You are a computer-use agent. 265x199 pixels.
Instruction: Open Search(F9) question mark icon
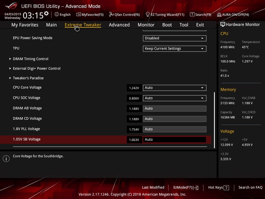[x=192, y=15]
